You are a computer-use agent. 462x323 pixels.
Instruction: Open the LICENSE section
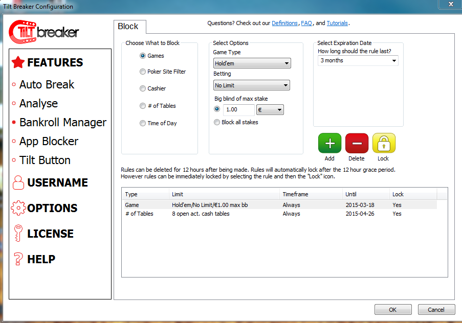(50, 234)
